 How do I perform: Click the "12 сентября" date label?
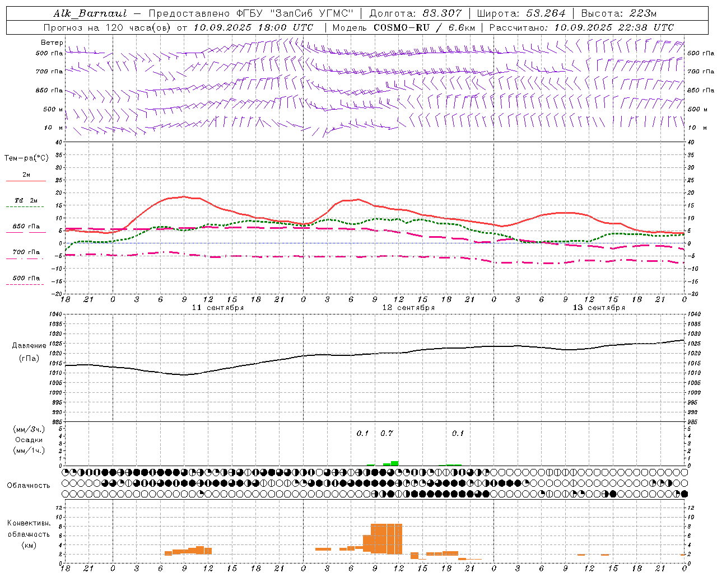tap(408, 308)
